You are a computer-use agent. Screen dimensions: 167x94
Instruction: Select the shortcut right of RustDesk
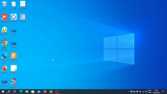(x=23, y=18)
